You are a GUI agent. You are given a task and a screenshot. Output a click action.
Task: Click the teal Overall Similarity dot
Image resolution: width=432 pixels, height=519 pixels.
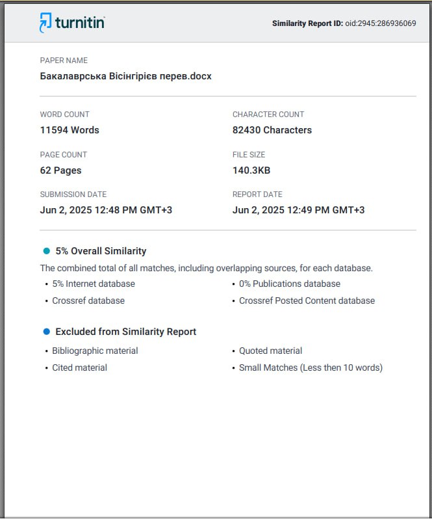coord(47,251)
